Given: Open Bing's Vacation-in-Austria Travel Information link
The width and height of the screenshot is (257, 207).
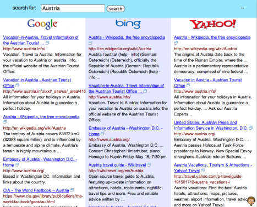Looking at the screenshot, I should click(126, 88).
